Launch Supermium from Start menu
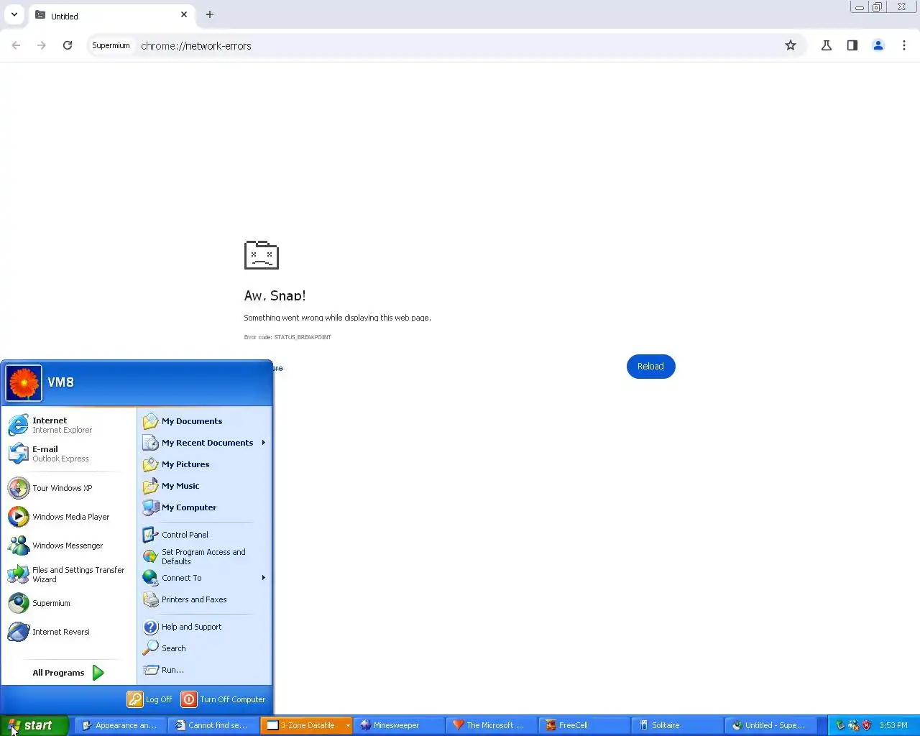 coord(68,603)
